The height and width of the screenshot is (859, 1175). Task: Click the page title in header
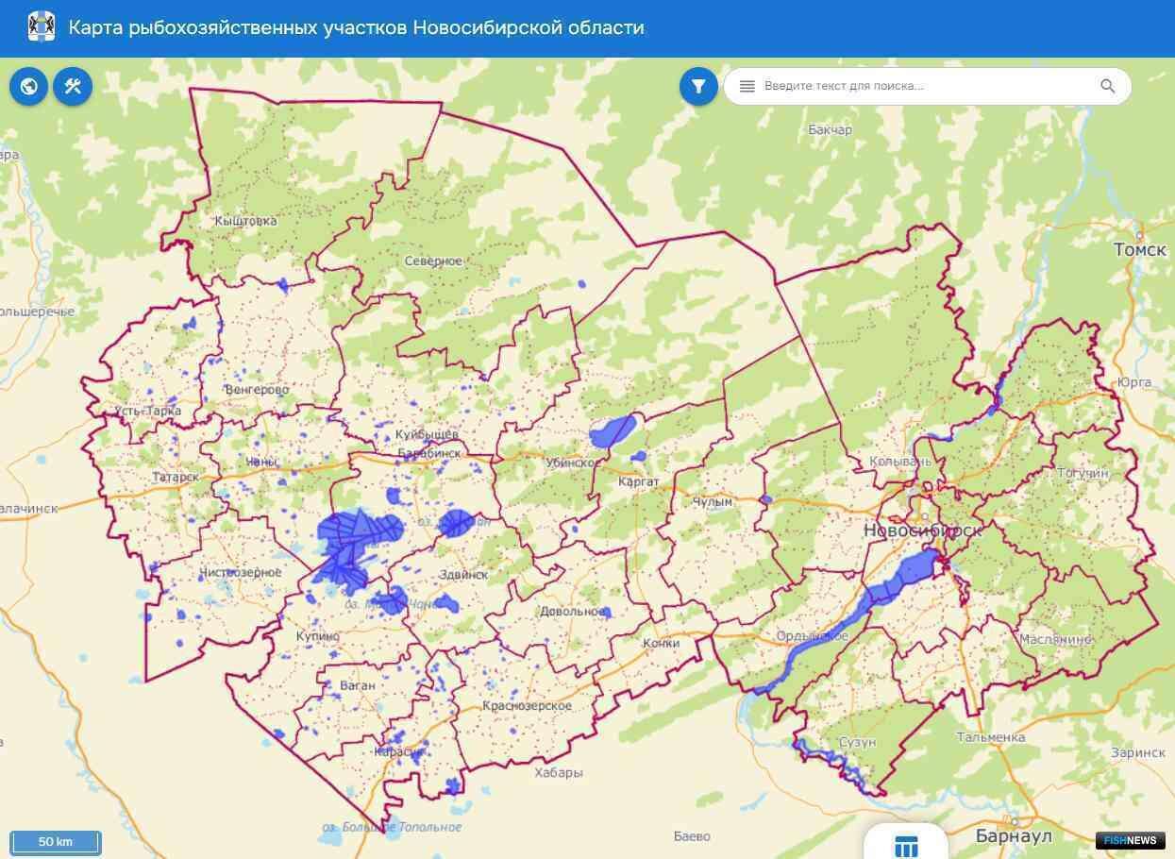356,27
